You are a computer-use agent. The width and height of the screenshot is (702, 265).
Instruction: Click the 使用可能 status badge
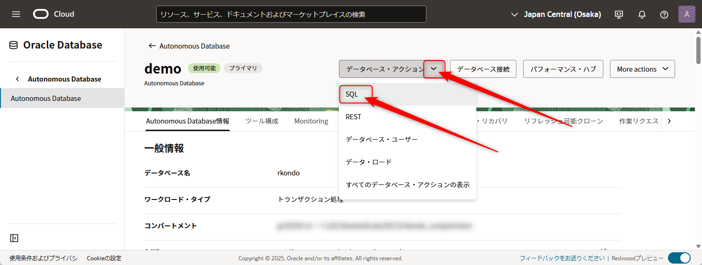point(204,68)
